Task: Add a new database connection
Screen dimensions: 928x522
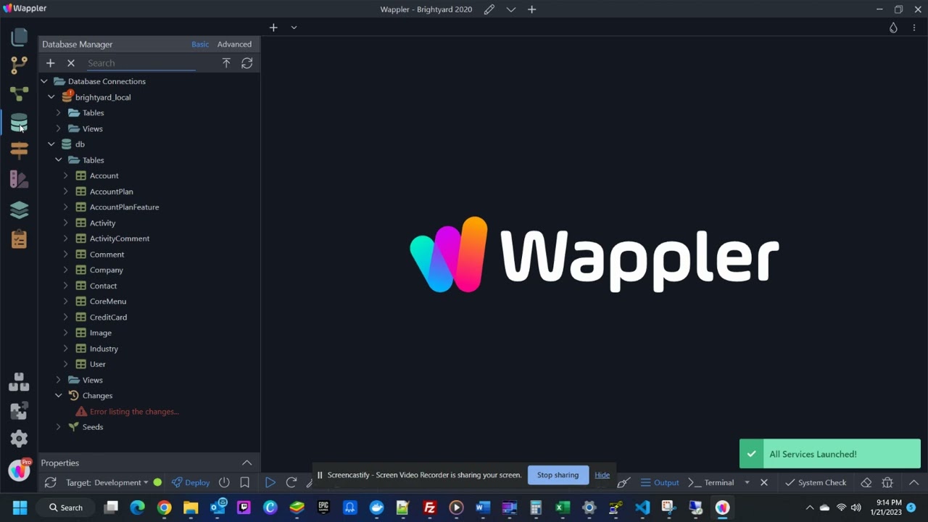Action: pyautogui.click(x=50, y=63)
